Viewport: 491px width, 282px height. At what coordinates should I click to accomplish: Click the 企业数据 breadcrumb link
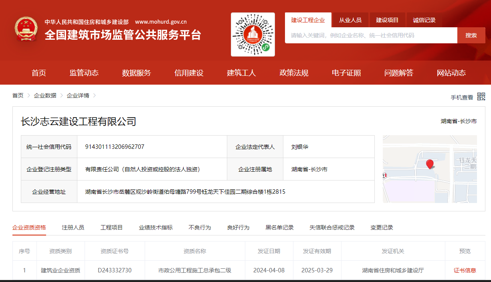pyautogui.click(x=45, y=95)
